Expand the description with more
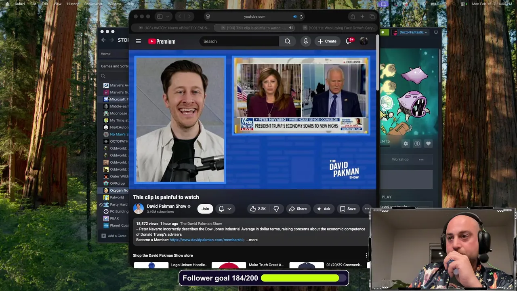This screenshot has height=291, width=517. point(252,240)
